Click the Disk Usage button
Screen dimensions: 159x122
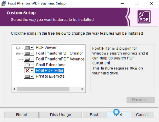click(60, 115)
